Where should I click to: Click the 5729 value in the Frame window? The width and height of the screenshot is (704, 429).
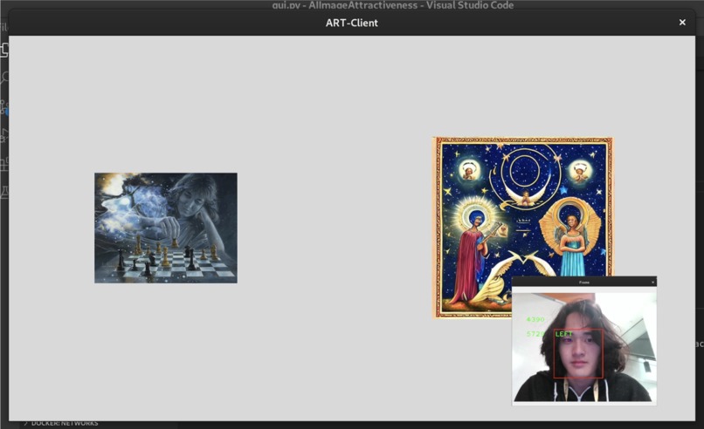point(535,334)
